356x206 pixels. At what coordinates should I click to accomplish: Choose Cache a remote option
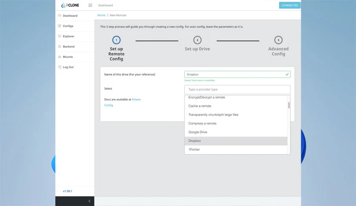point(236,106)
